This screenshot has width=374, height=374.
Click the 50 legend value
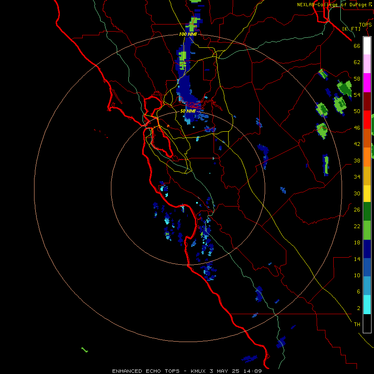[x=357, y=111]
